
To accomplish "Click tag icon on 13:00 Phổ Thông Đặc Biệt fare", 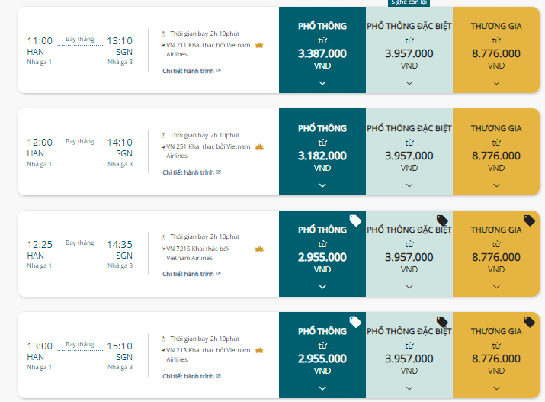I will pyautogui.click(x=442, y=322).
